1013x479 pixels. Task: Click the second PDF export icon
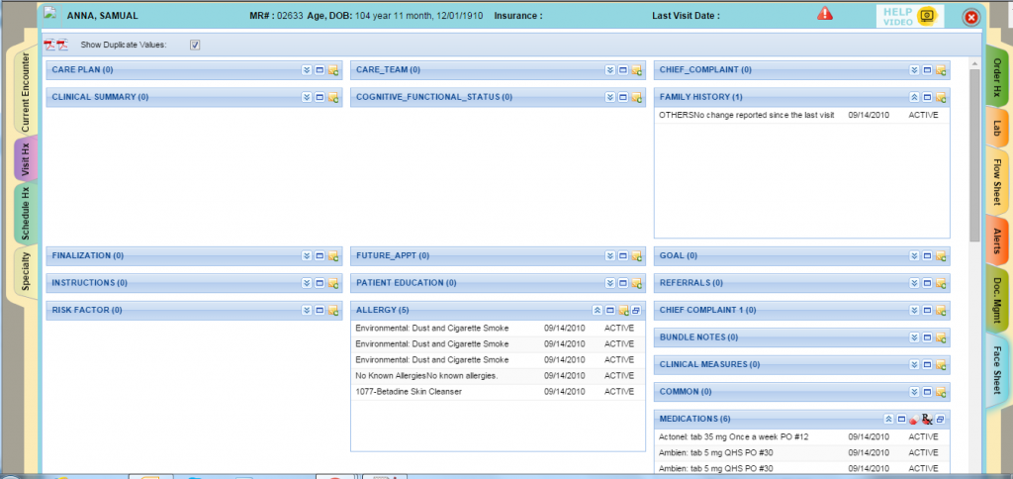click(62, 45)
